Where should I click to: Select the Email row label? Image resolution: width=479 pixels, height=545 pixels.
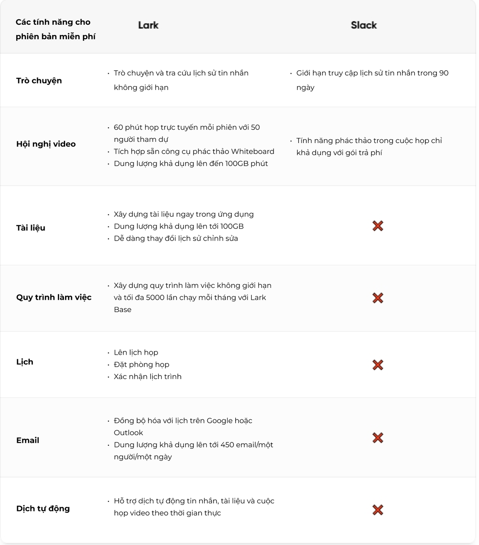[28, 440]
